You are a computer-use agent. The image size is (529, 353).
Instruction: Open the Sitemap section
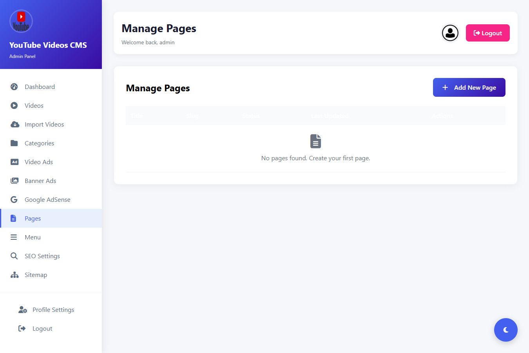(x=51, y=275)
